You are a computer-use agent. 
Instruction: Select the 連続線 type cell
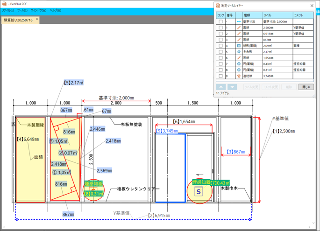pyautogui.click(x=252, y=76)
